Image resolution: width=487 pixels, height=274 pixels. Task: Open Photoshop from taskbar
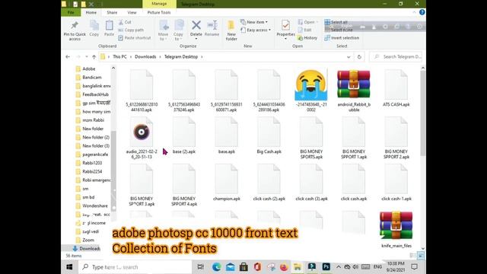[x=326, y=267]
